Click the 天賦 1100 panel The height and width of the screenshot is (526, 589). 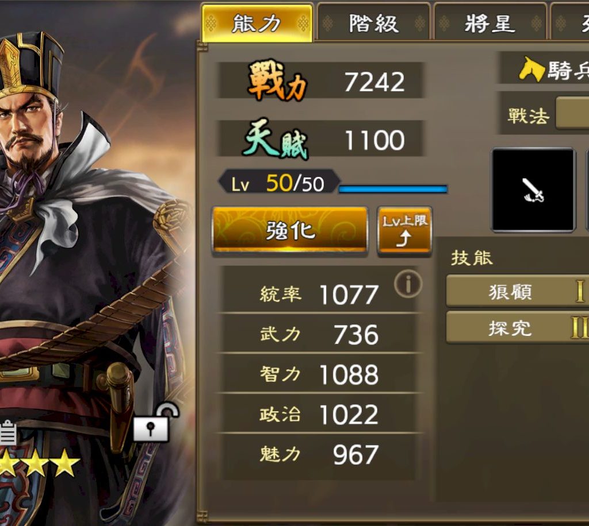[320, 139]
